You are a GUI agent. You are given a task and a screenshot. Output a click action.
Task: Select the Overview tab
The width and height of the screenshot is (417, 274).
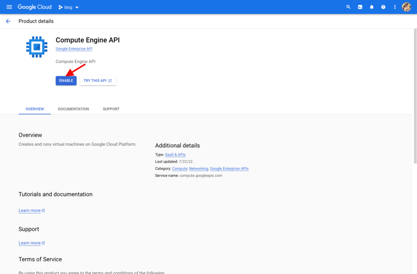point(35,109)
